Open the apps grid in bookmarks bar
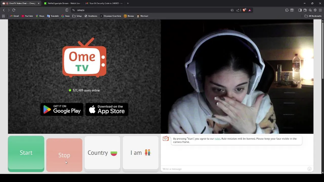Screen dimensions: 324x182 tap(3, 16)
